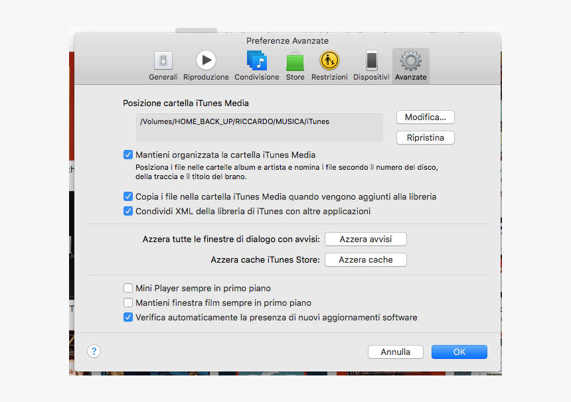Disable Condividi XML della libreria di iTunes
This screenshot has height=402, width=571.
coord(127,211)
